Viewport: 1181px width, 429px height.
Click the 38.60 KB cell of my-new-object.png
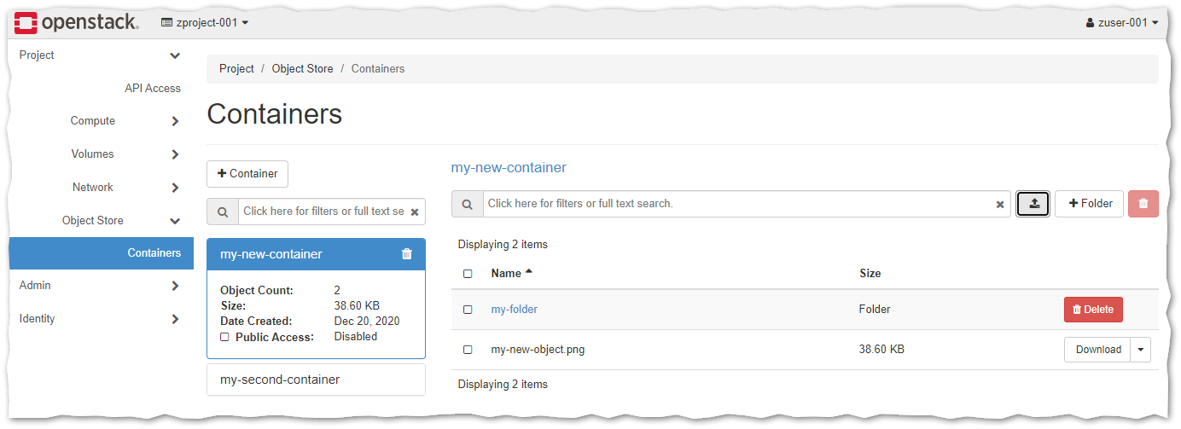881,350
